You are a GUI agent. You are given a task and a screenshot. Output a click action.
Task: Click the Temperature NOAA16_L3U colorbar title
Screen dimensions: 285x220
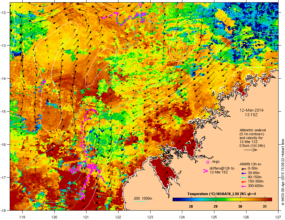tap(222, 194)
